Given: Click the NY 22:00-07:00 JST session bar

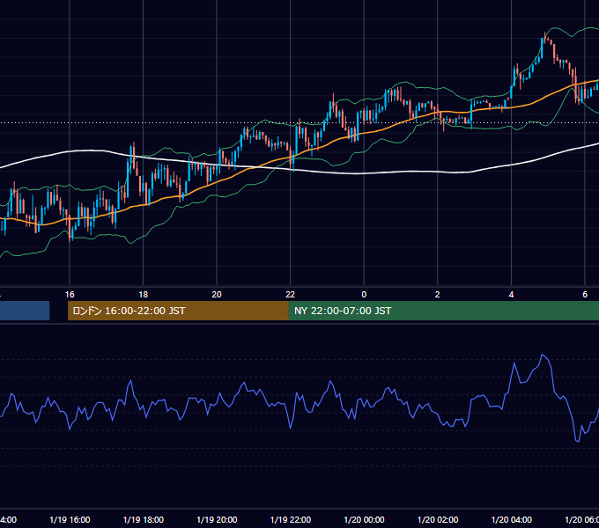Looking at the screenshot, I should [x=443, y=311].
